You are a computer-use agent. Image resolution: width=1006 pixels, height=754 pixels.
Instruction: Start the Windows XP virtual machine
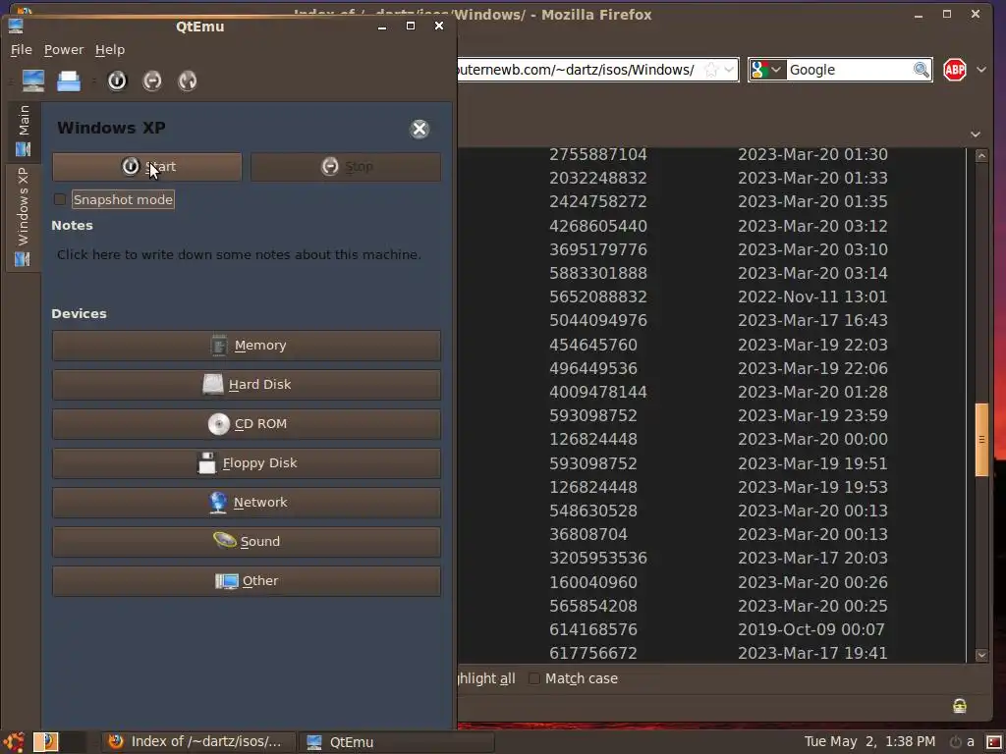coord(147,167)
